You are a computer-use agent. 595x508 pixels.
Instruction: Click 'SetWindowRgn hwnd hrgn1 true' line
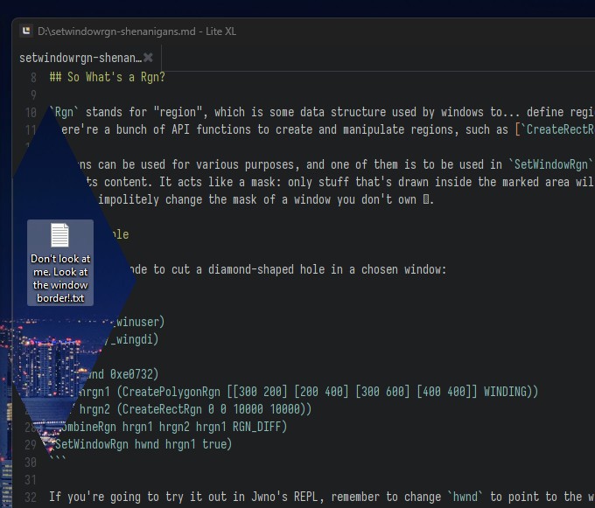point(140,444)
